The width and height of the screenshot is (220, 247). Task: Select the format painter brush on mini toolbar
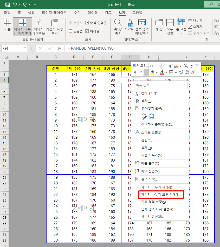coord(193,72)
